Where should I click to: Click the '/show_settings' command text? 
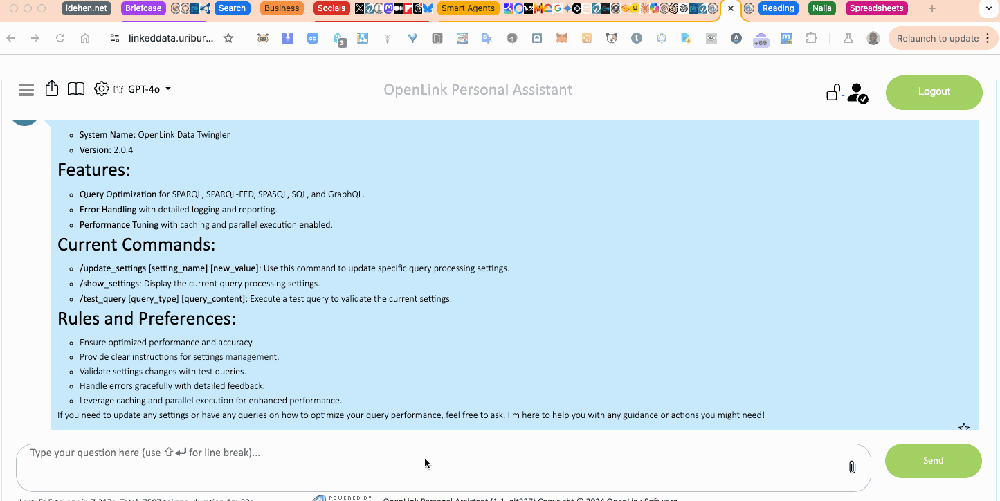tap(109, 284)
